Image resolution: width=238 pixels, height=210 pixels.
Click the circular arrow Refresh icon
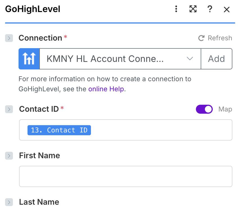(x=201, y=38)
